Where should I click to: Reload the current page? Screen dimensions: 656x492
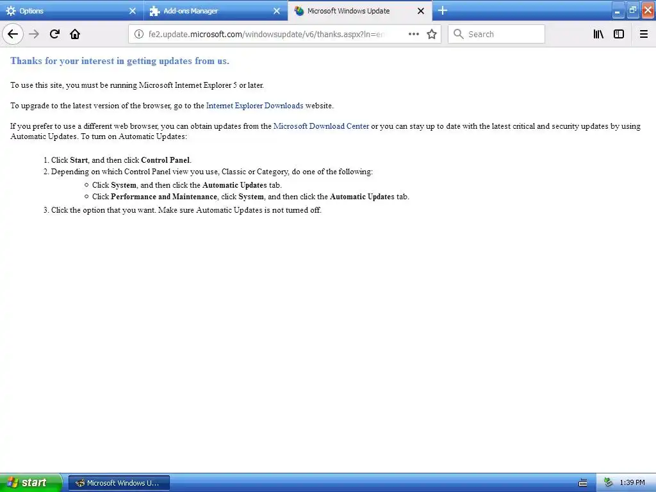[x=54, y=34]
